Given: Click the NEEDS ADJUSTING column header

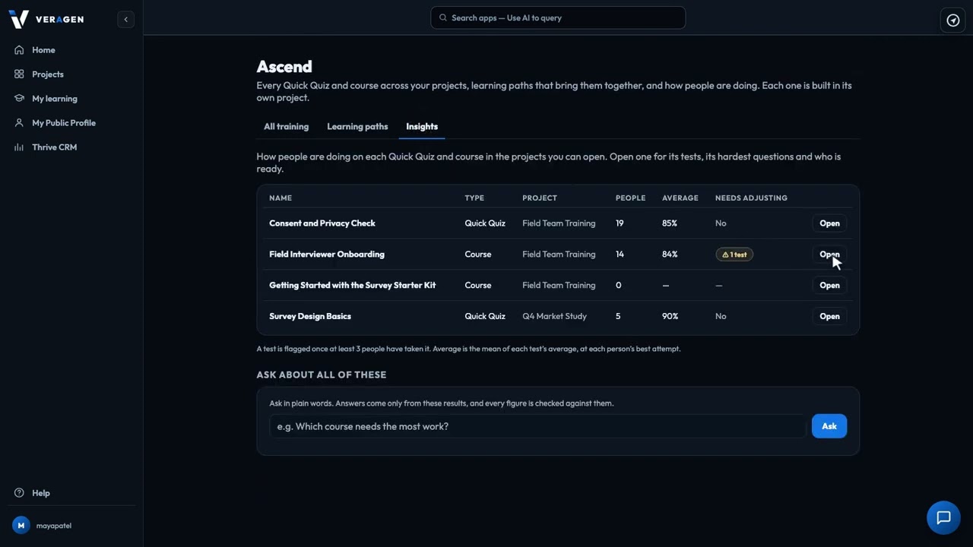Looking at the screenshot, I should 751,198.
